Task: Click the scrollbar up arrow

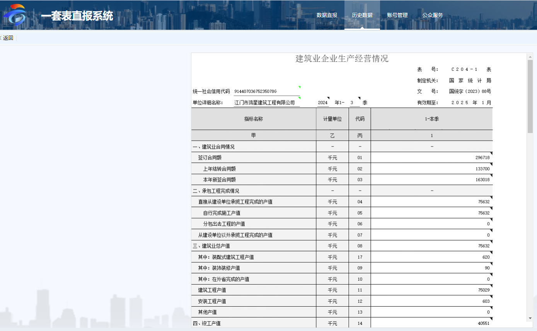Action: pyautogui.click(x=530, y=57)
